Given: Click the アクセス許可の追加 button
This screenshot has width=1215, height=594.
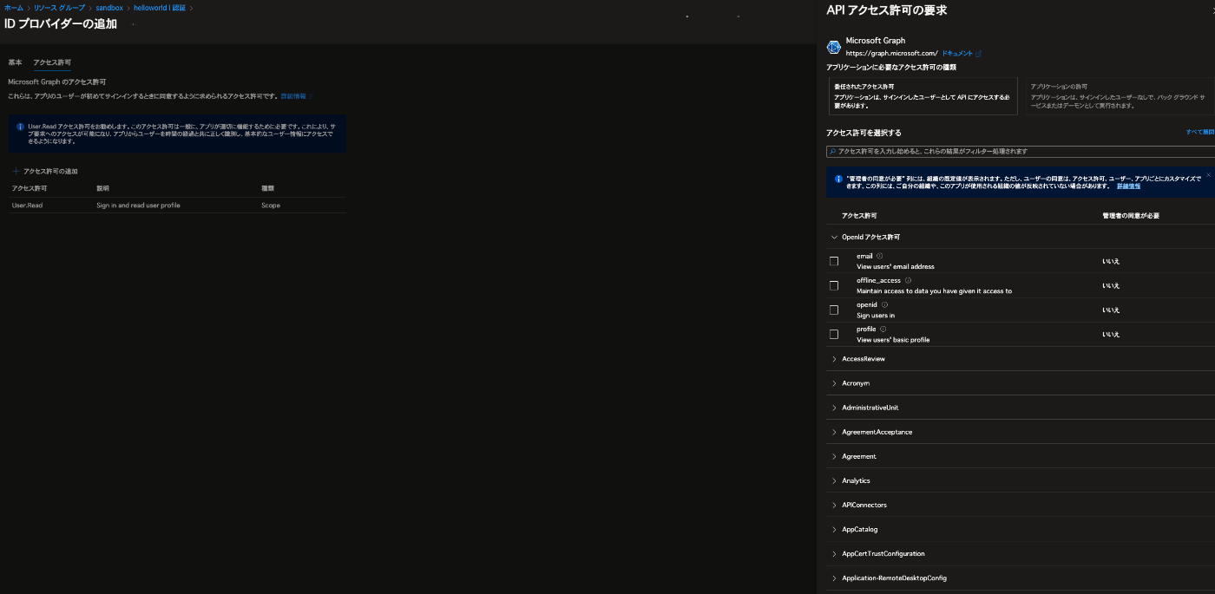Looking at the screenshot, I should (x=44, y=171).
